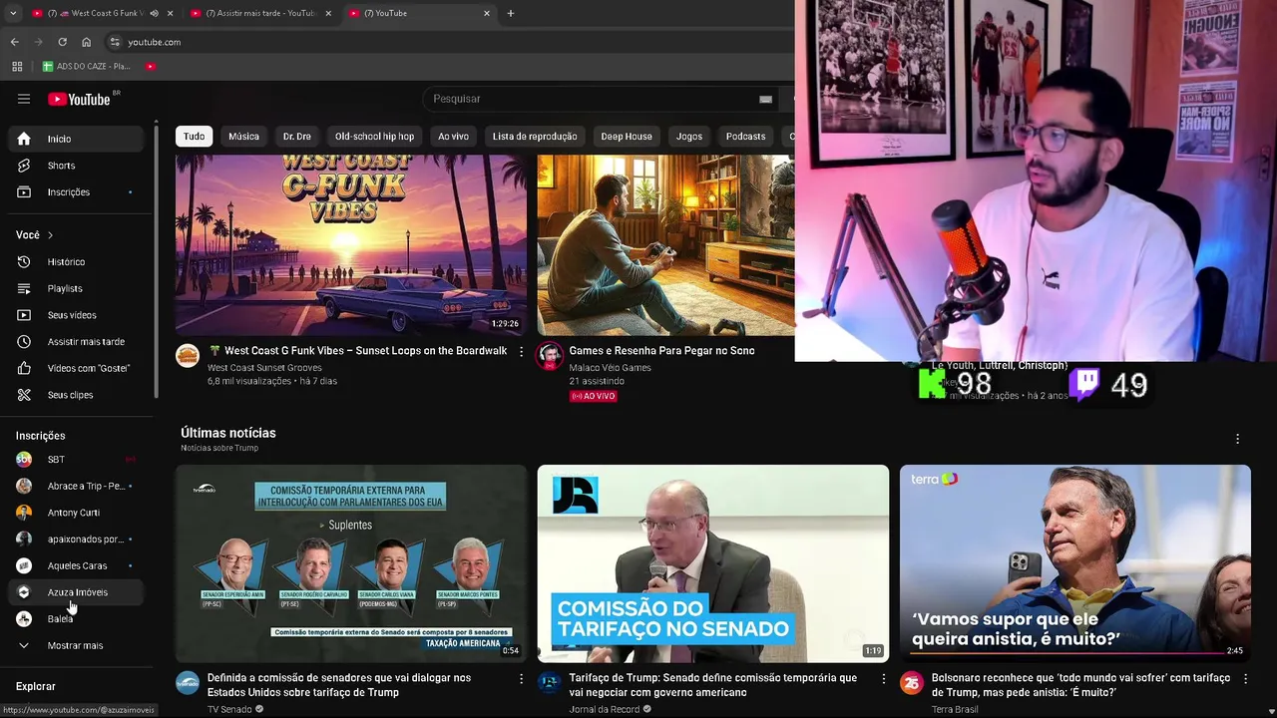Screen dimensions: 1277x718
Task: Select the Música filter chip
Action: pos(243,137)
